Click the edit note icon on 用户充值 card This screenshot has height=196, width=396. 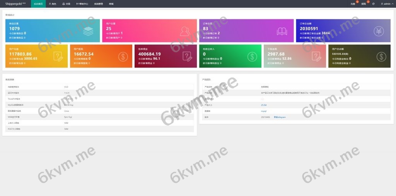point(58,57)
